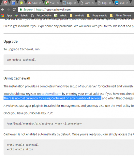Expand the Filmes Torrent bookmarks folder
This screenshot has height=156, width=134.
coord(121,16)
